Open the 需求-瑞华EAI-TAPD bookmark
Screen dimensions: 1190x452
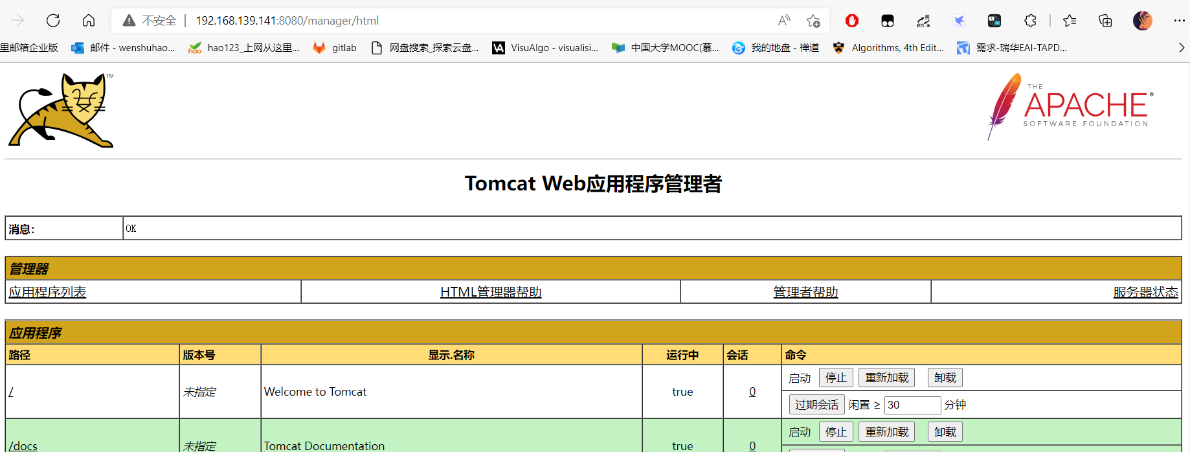click(x=1012, y=48)
